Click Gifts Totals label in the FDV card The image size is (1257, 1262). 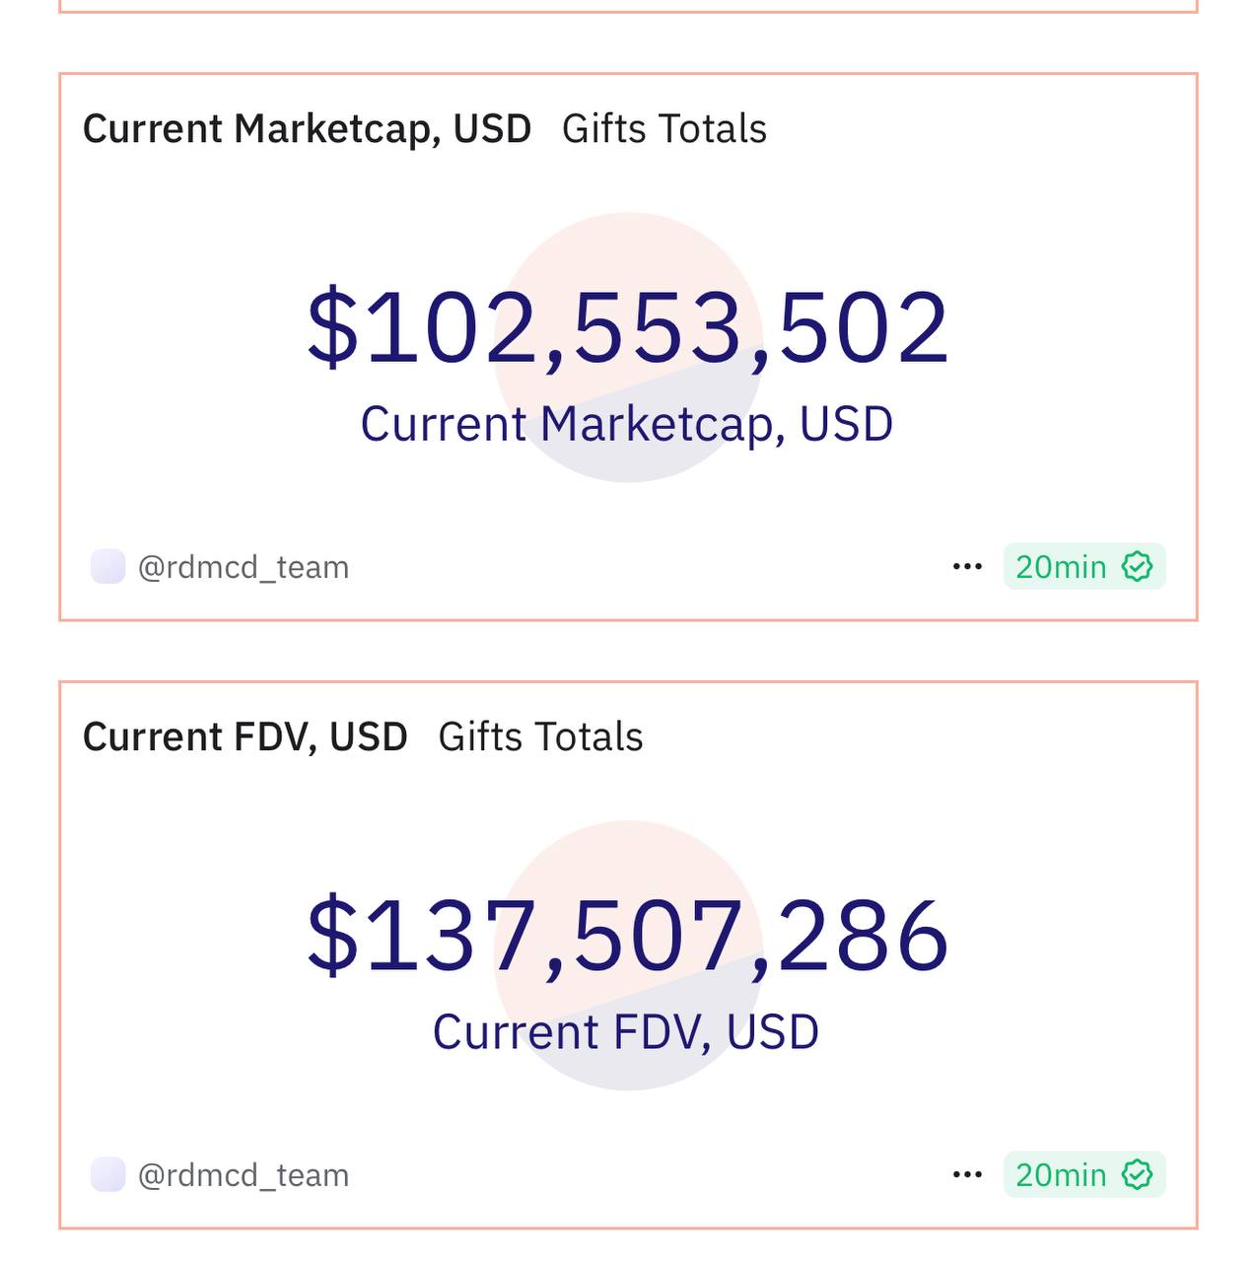[540, 737]
